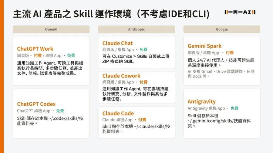Open the Antigravity card title
273x153 pixels.
[202, 102]
